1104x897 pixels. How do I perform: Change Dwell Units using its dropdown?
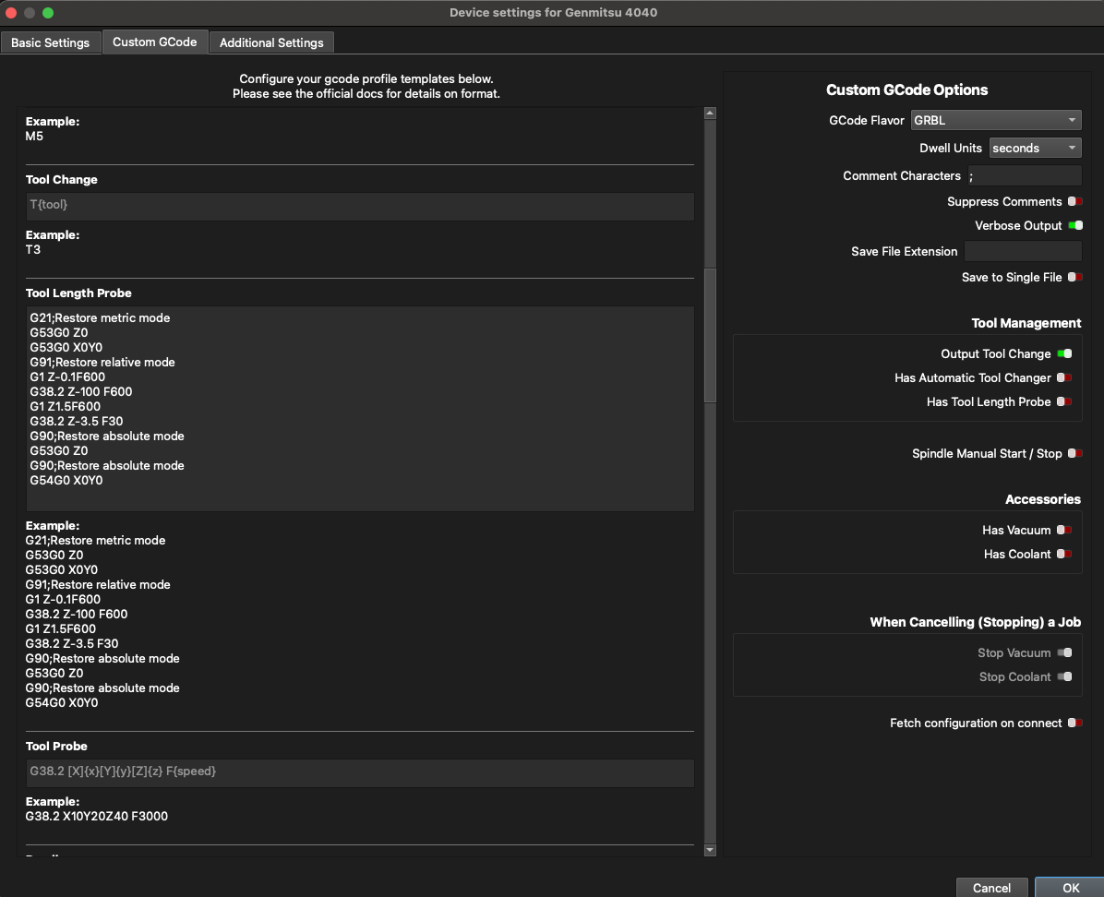pyautogui.click(x=1034, y=148)
